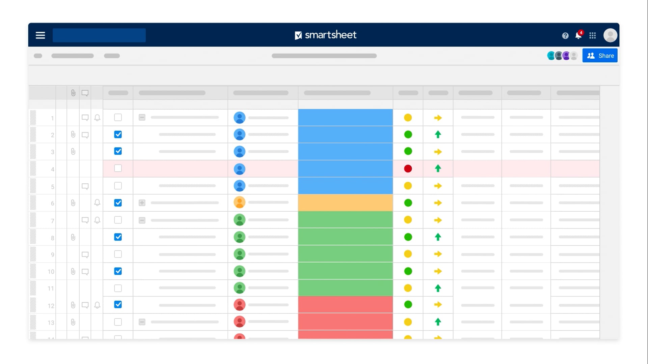Select the orange colored cell in row 6
The height and width of the screenshot is (364, 648).
(x=345, y=203)
